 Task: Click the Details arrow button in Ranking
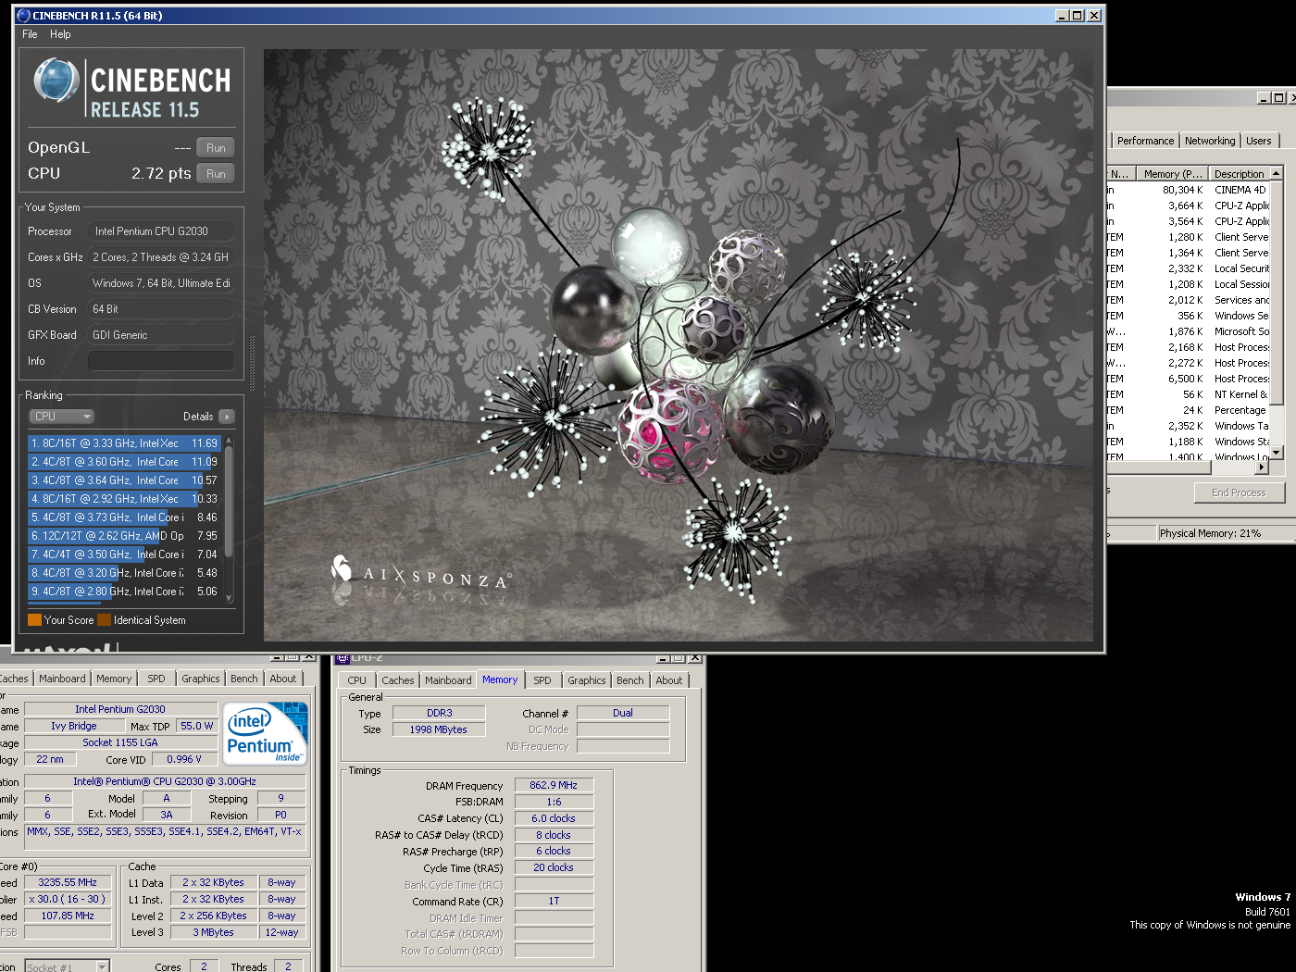click(227, 417)
